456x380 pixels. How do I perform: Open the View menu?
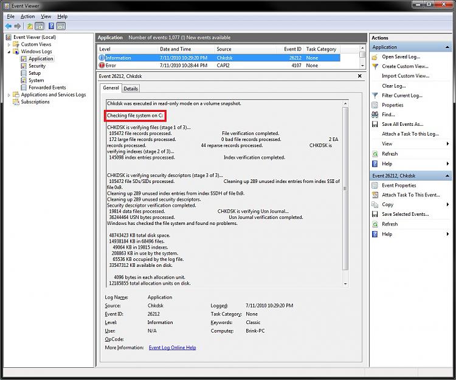[x=46, y=16]
